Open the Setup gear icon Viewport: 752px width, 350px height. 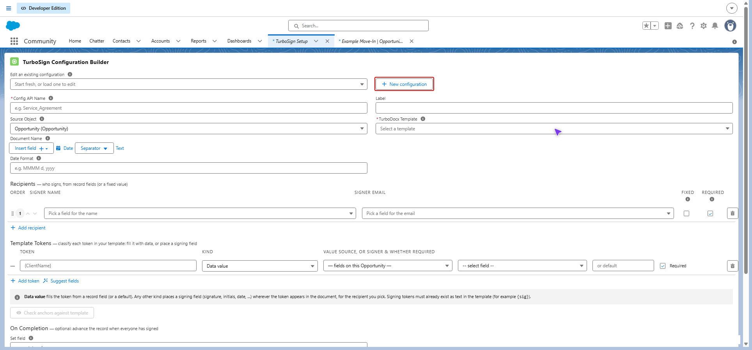704,26
